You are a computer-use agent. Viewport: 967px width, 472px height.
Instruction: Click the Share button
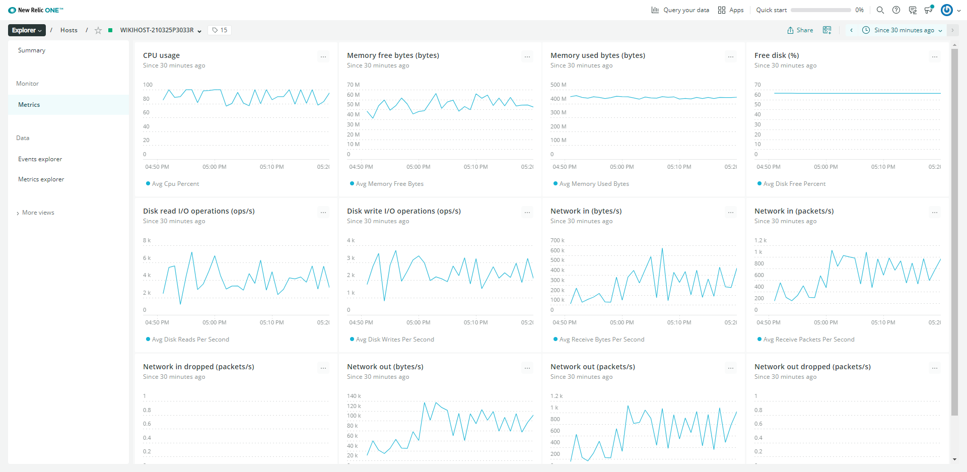800,30
